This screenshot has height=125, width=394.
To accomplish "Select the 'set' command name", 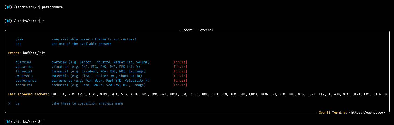I will click(x=18, y=44).
